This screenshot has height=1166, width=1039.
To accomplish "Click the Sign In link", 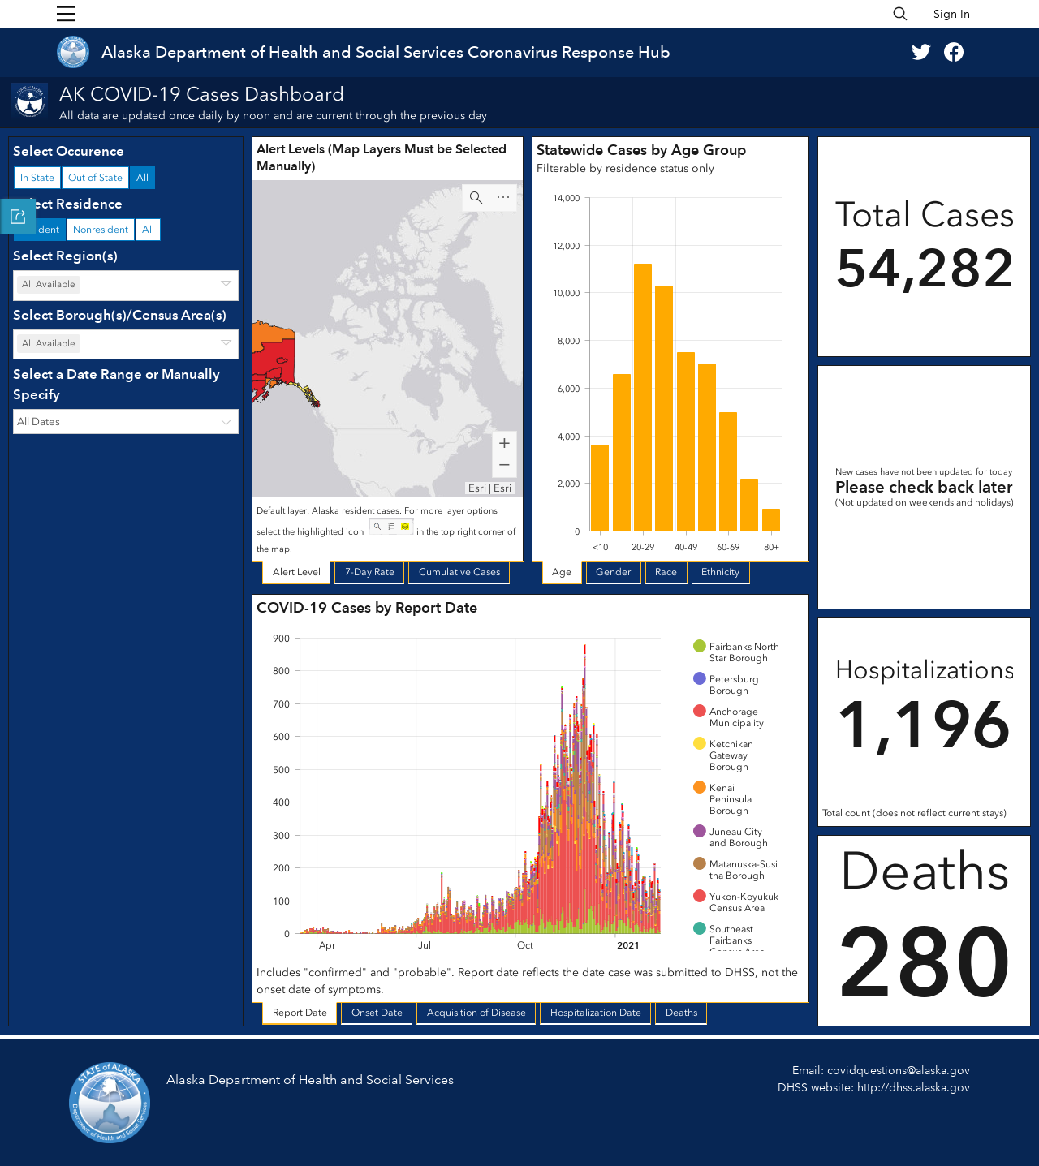I will pos(951,14).
